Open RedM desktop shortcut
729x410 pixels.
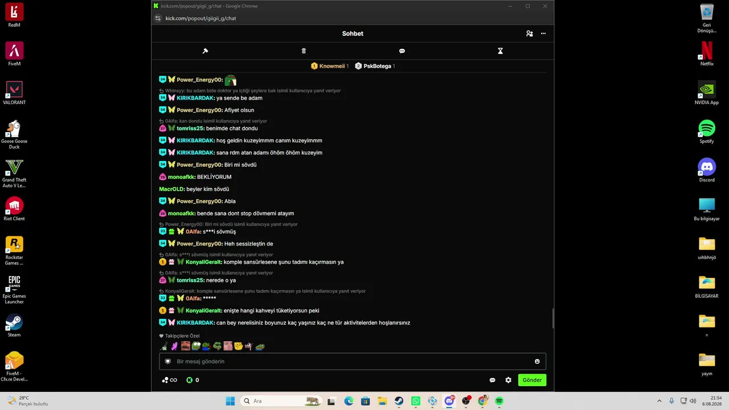point(14,15)
